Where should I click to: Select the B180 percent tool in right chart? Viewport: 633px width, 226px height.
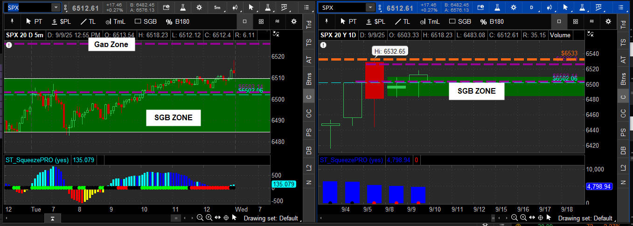click(492, 21)
